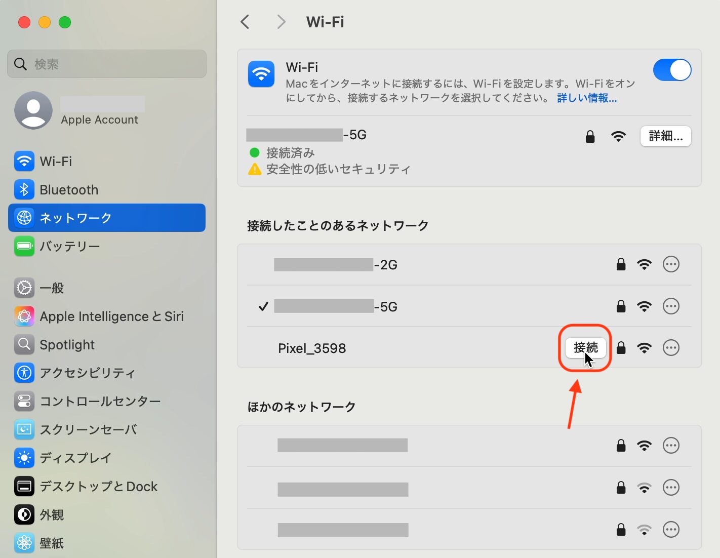
Task: Select Wi-Fi in the sidebar list
Action: [56, 162]
